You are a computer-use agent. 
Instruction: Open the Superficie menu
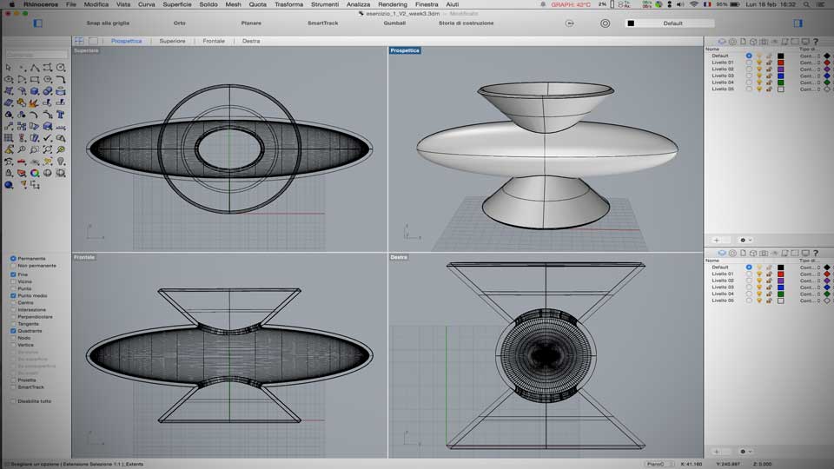click(177, 4)
